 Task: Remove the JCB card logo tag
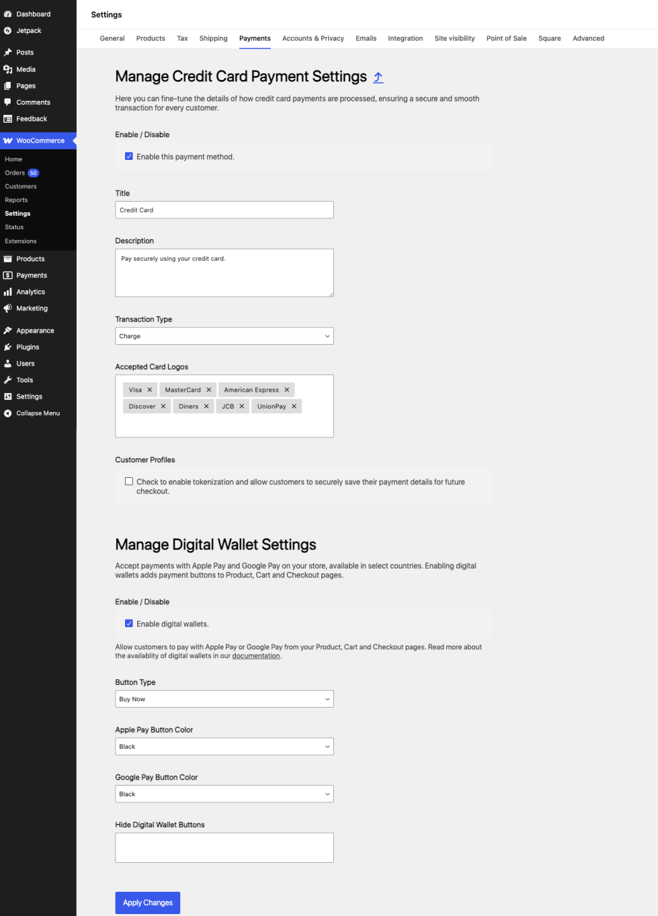click(242, 407)
